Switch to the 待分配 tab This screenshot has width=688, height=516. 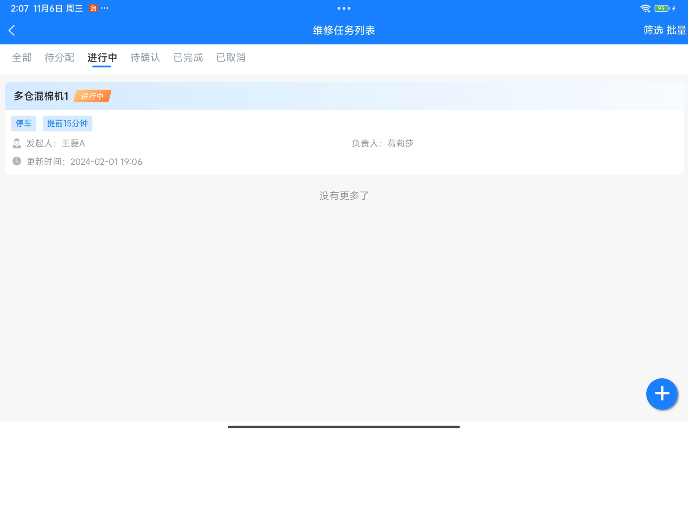click(59, 57)
